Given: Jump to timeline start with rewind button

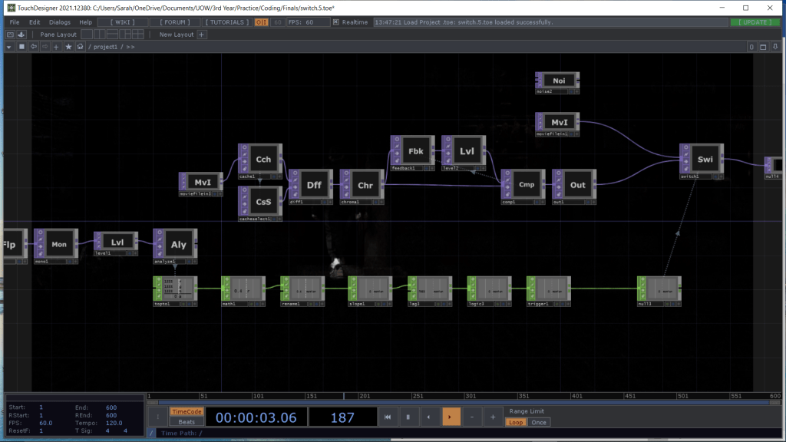Looking at the screenshot, I should 388,417.
